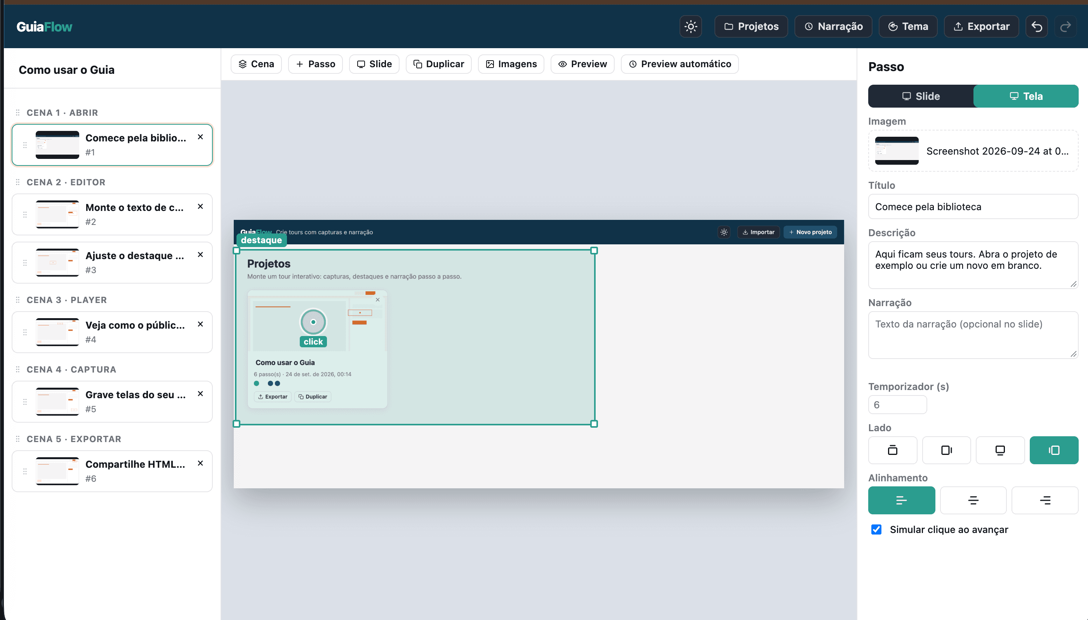Delete step 'Ajuste o destaque ...'

[200, 255]
